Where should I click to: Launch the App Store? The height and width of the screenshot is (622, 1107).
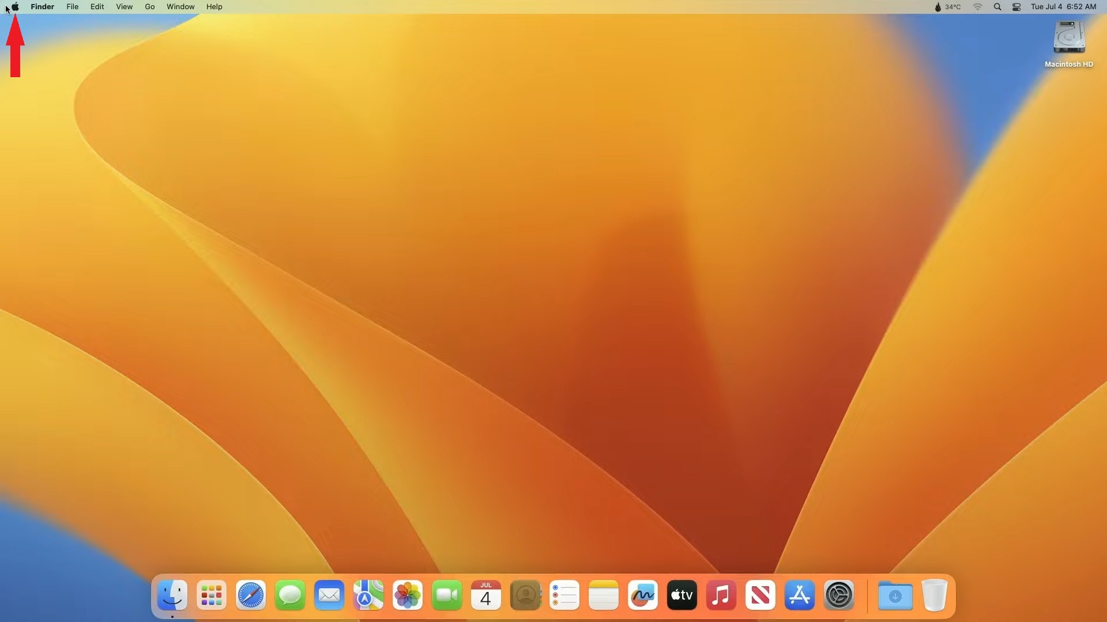799,595
